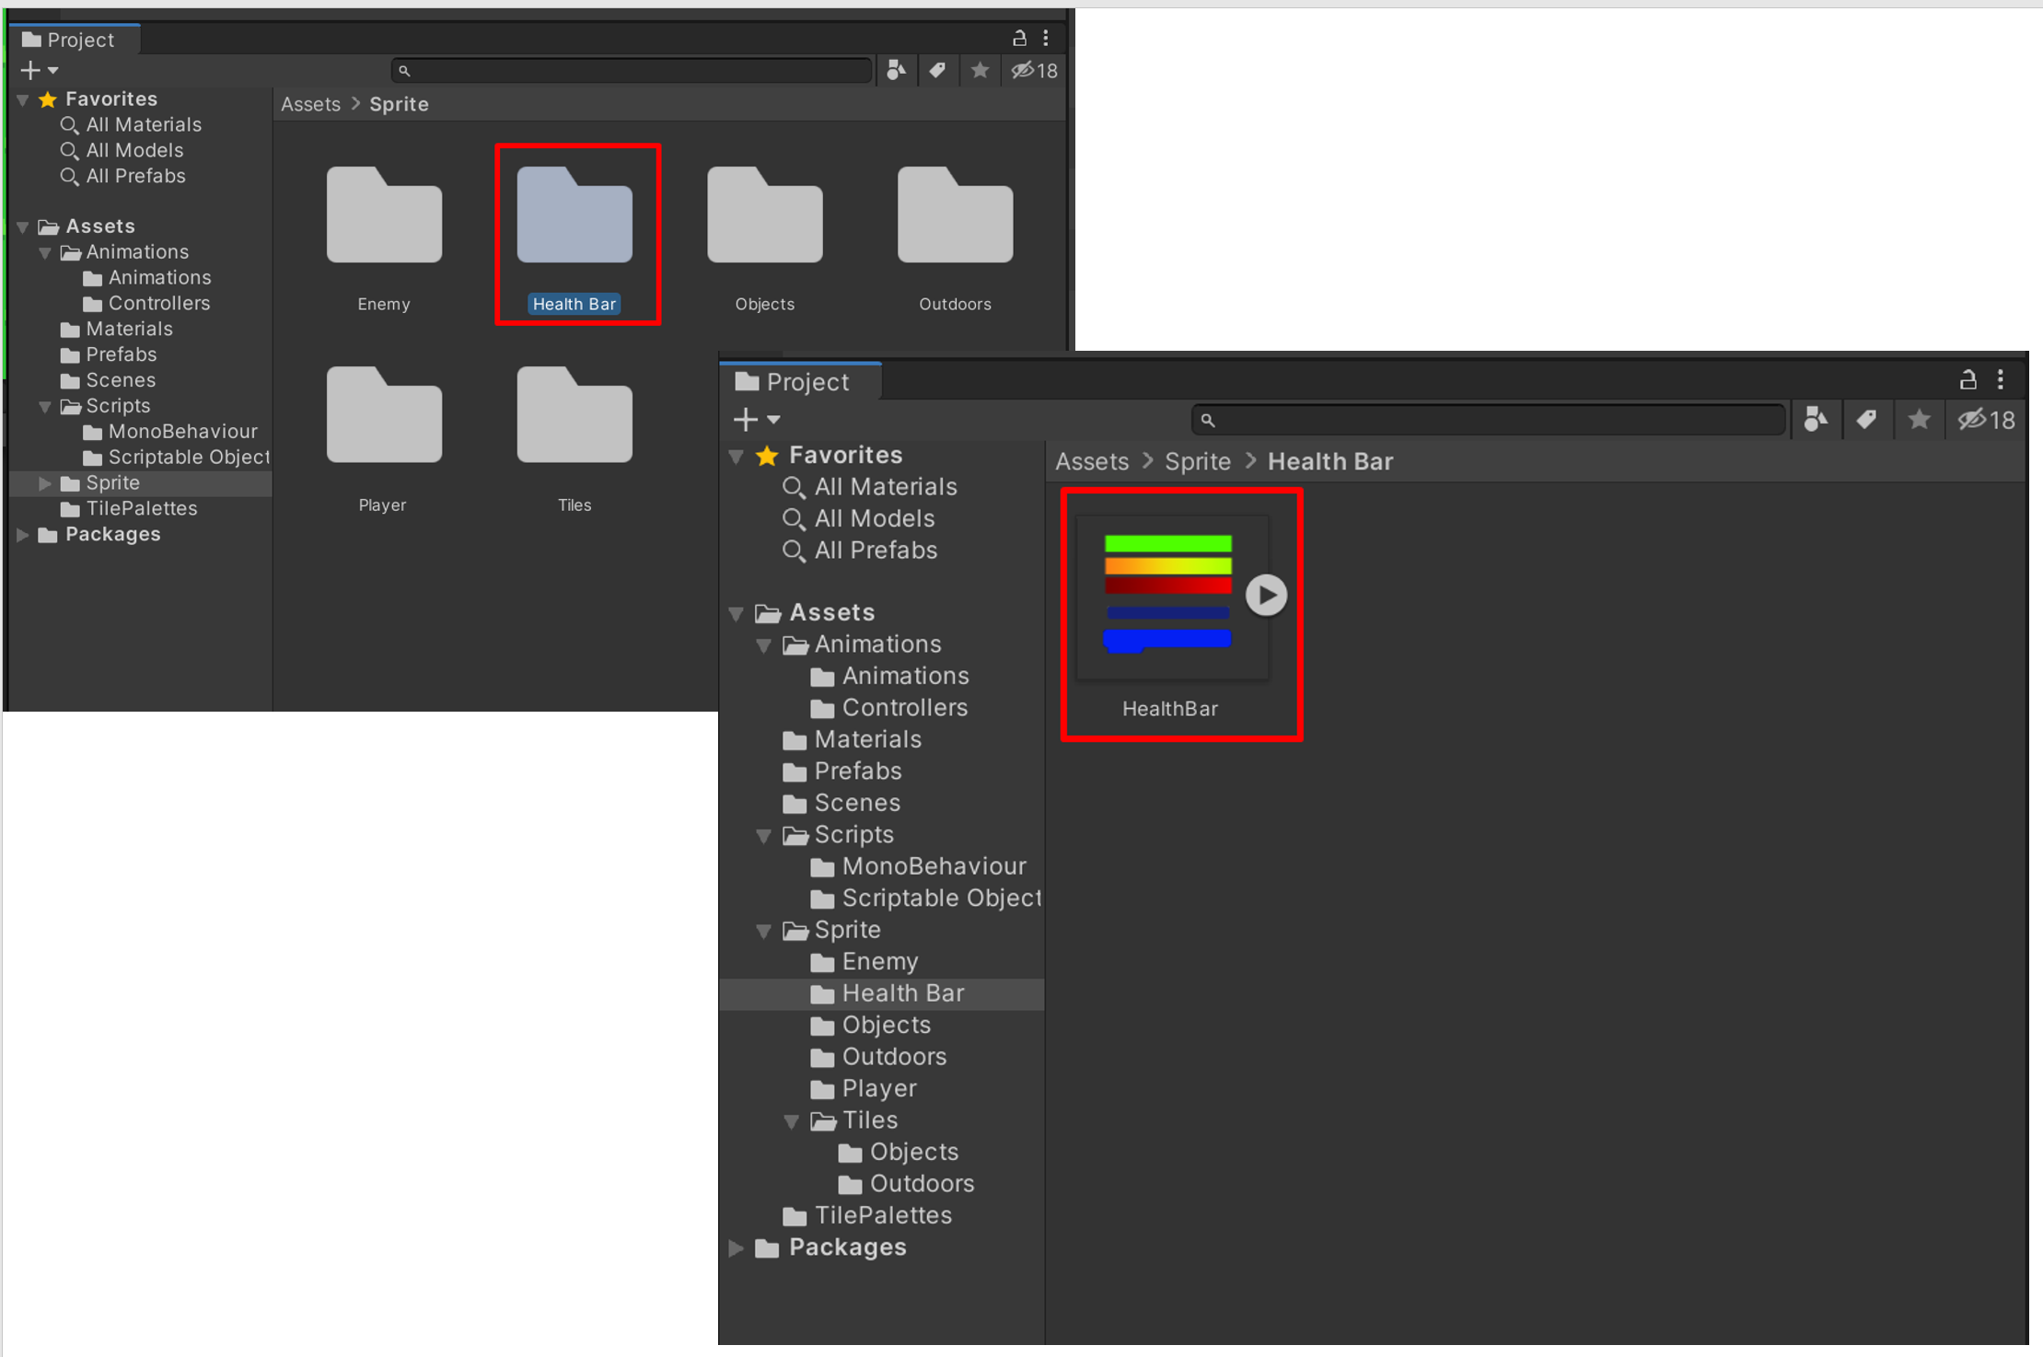Click Search by Type icon in smaller top panel
2043x1357 pixels.
point(896,70)
